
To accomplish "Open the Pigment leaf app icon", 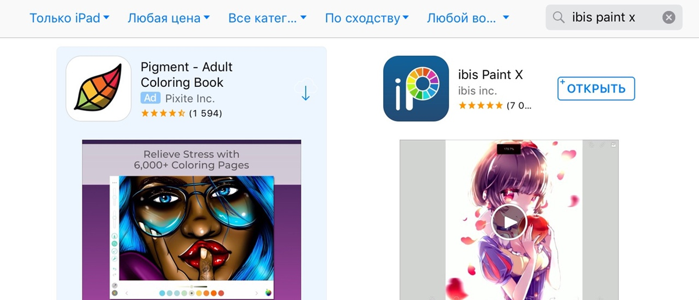I will 98,89.
